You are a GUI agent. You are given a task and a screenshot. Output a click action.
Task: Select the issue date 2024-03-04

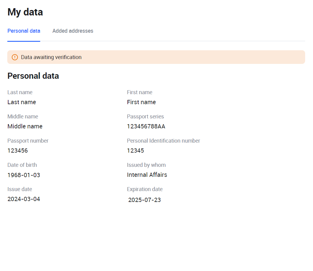click(24, 199)
